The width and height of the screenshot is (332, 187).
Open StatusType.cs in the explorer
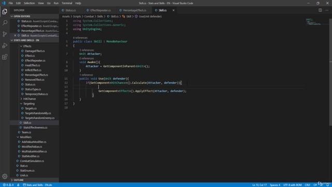tap(33, 89)
